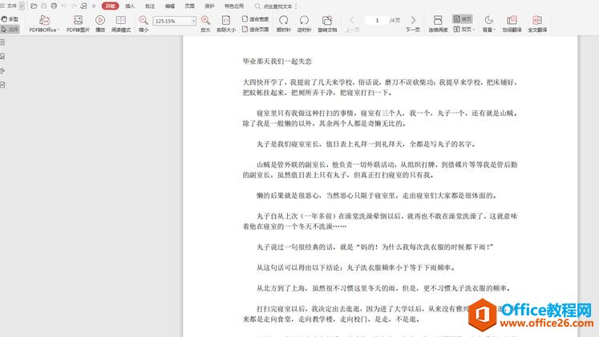Switch to the 特色应用 tab

(234, 6)
